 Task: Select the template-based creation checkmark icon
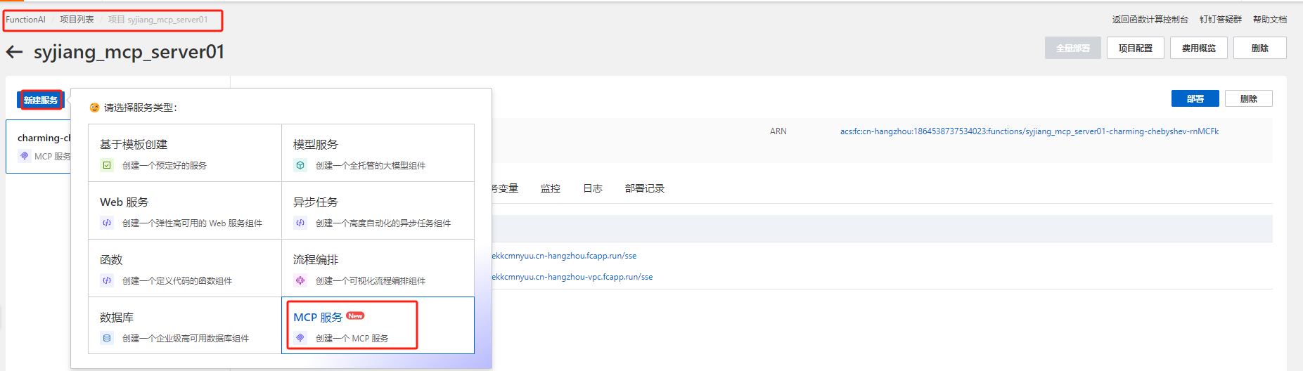pos(107,165)
